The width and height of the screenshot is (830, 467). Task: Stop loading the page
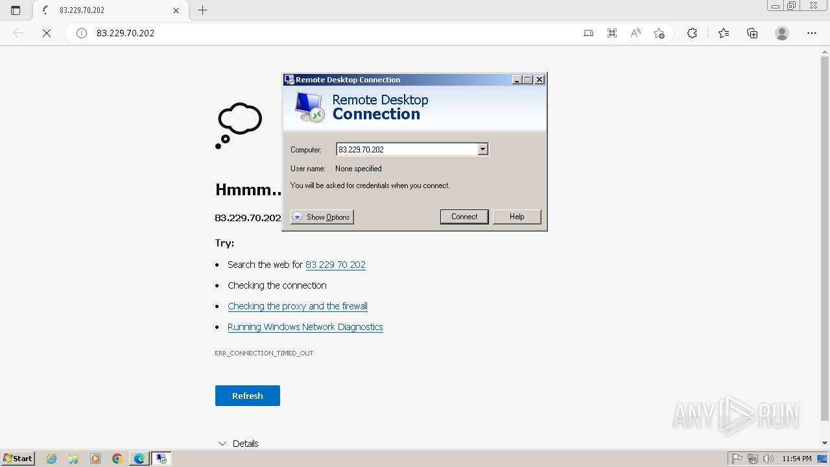click(47, 33)
